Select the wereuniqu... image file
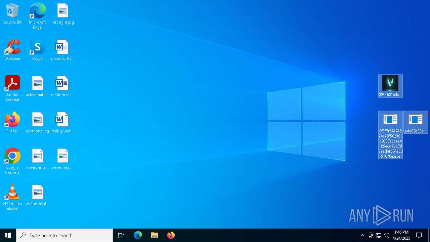The height and width of the screenshot is (242, 430). click(x=63, y=159)
